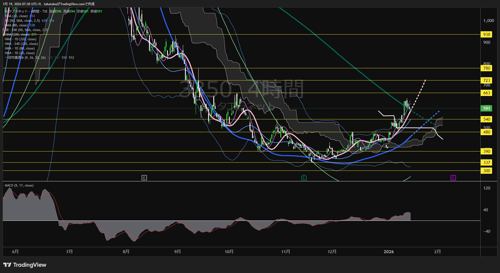Select the BB (50, SMA, close, 2.5) legend
The height and width of the screenshot is (273, 500).
click(x=22, y=21)
